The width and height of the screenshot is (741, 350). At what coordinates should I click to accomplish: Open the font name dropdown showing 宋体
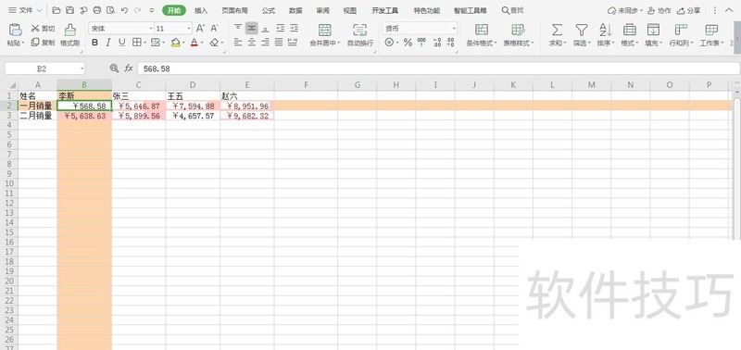pos(121,29)
